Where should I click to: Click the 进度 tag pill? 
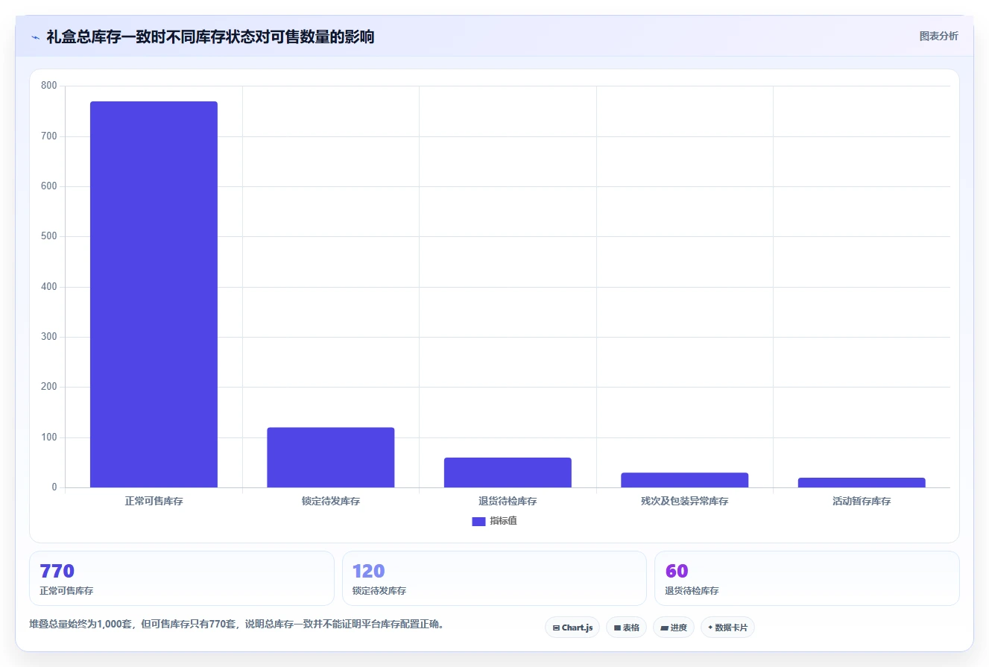pos(674,628)
